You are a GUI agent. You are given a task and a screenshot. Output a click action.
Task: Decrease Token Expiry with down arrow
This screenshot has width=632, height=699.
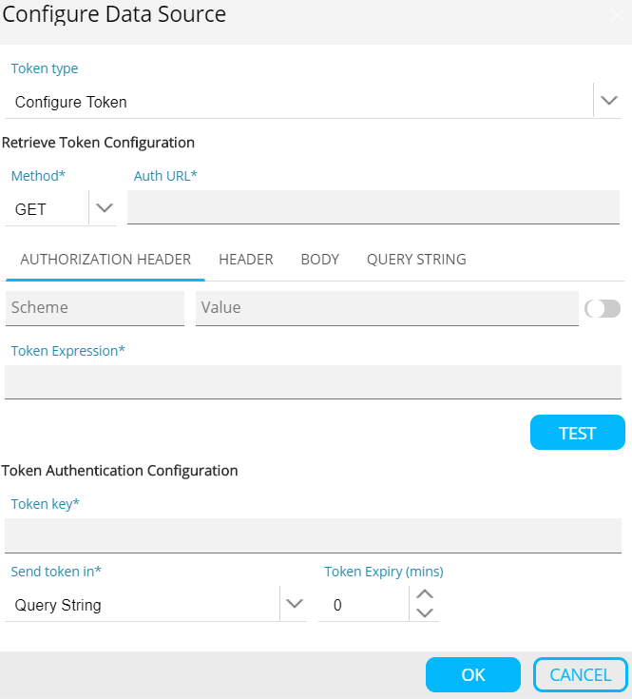point(426,613)
